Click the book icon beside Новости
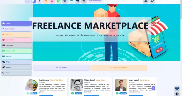Viewport: 182px width, 96px height. 4,56
